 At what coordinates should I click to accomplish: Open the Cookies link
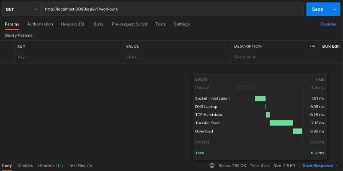328,24
